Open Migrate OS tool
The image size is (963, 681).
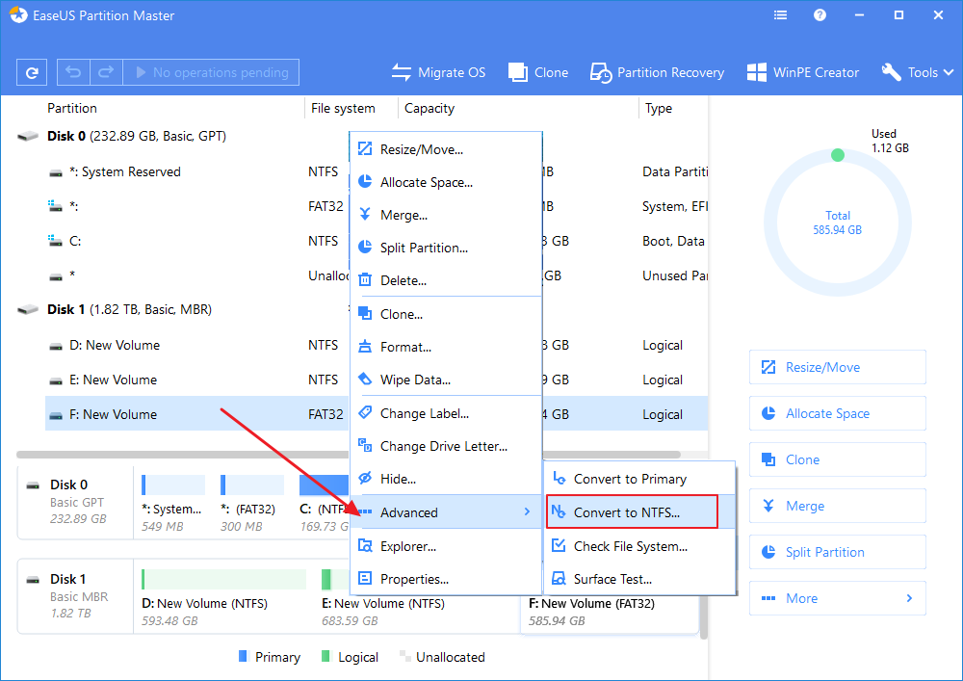pos(438,72)
